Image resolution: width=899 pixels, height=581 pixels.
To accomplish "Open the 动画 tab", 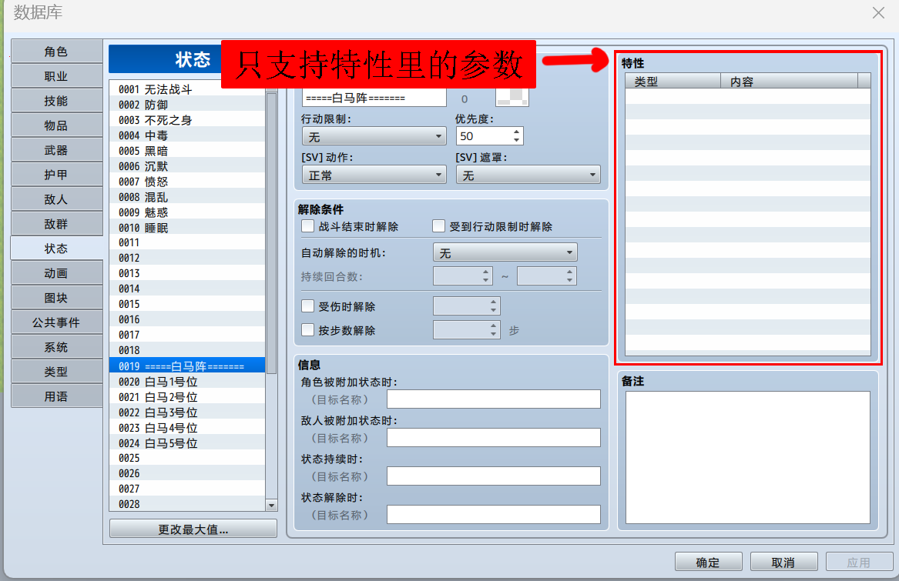I will tap(56, 273).
